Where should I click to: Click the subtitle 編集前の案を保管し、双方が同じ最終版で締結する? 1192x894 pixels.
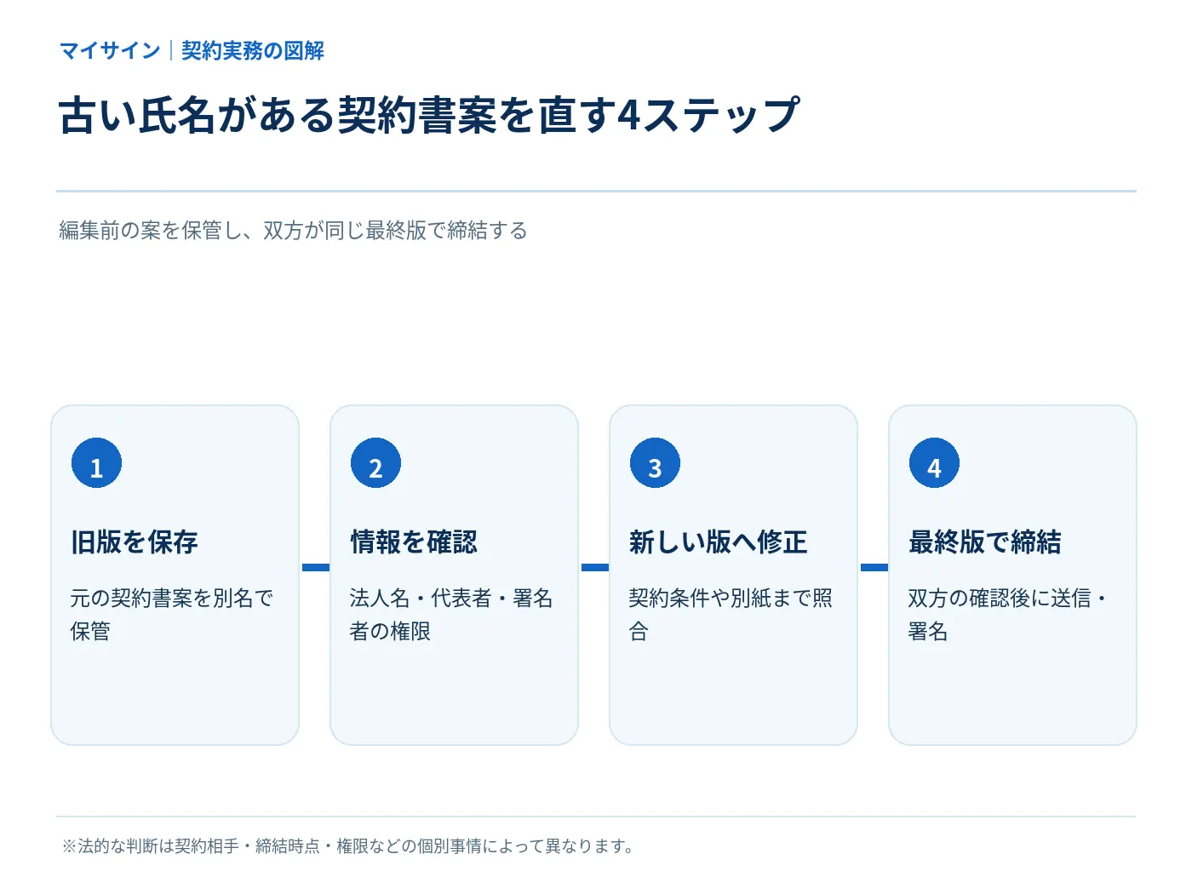(293, 231)
